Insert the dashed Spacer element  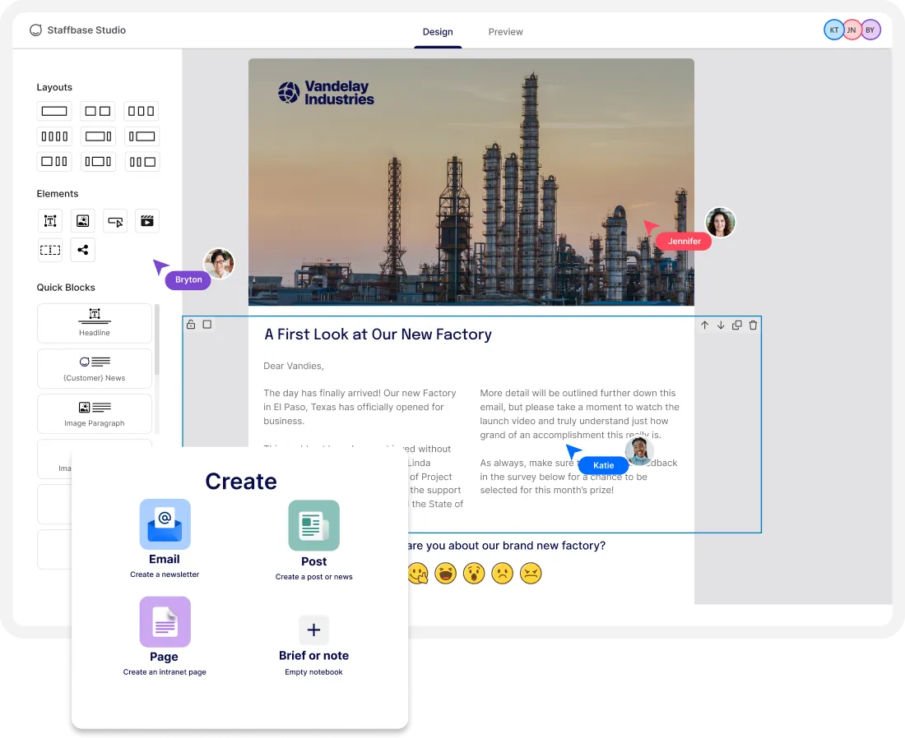point(50,250)
